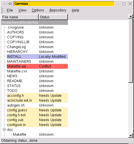This screenshot has height=144, width=134.
Task: Open the Options menu
Action: click(x=38, y=10)
